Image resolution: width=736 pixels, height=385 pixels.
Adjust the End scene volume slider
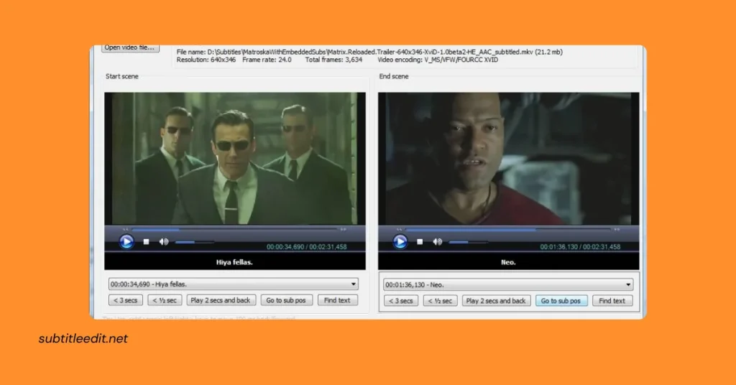point(468,243)
